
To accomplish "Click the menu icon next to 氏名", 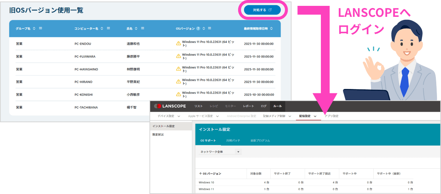I will coord(142,28).
